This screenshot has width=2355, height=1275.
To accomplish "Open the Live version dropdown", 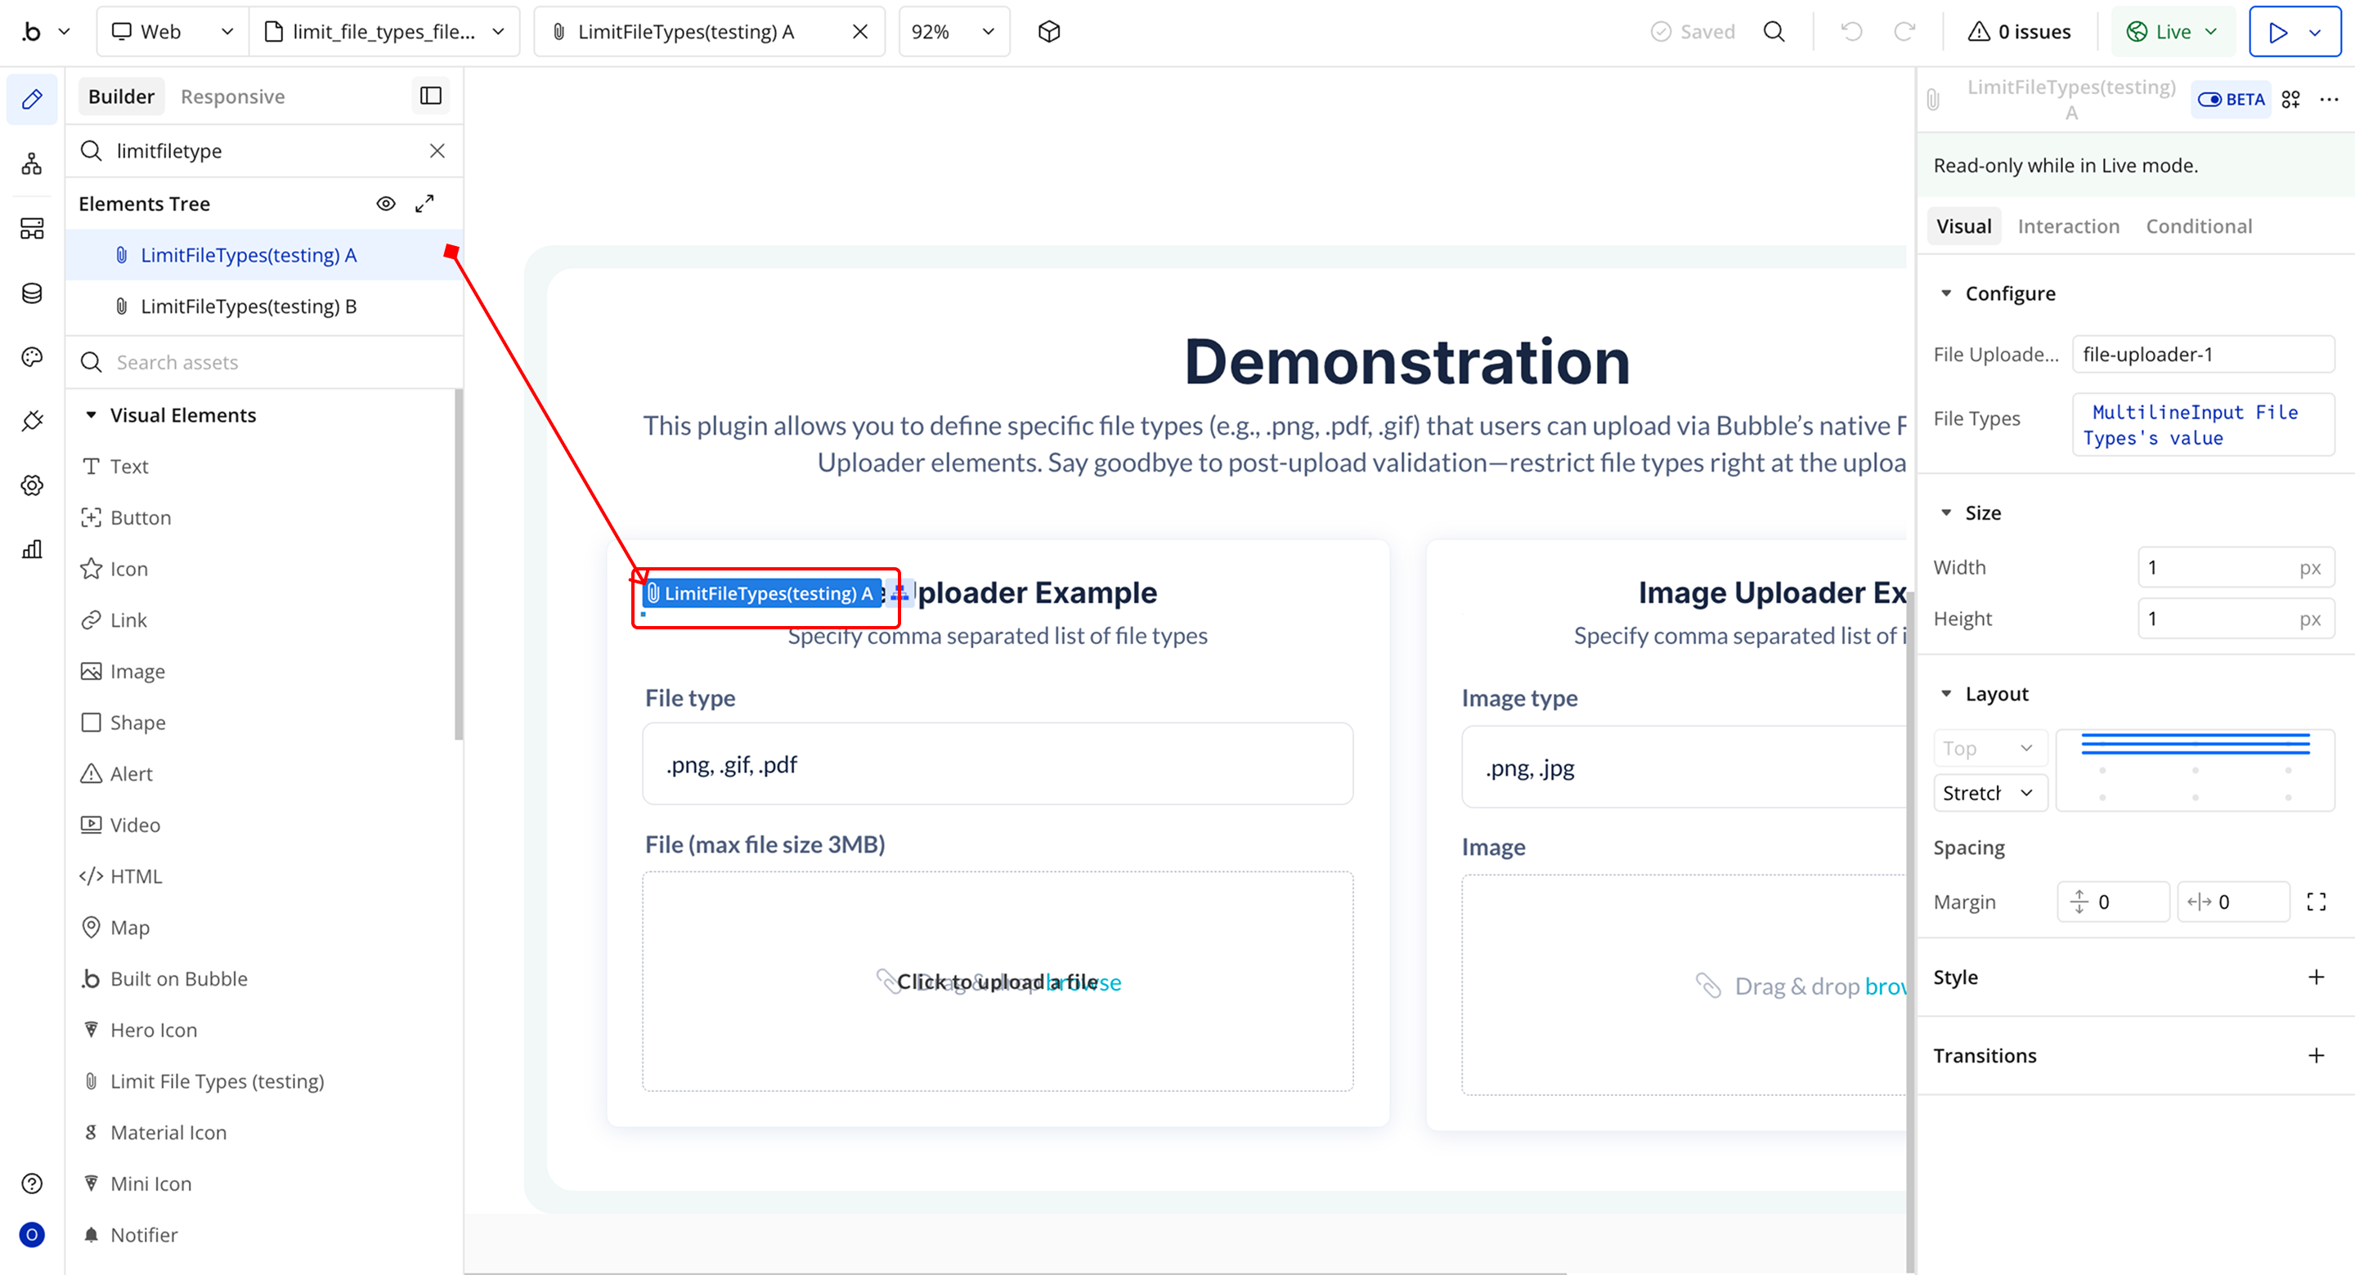I will click(x=2172, y=32).
